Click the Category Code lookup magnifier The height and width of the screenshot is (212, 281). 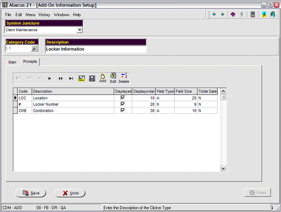(x=35, y=48)
